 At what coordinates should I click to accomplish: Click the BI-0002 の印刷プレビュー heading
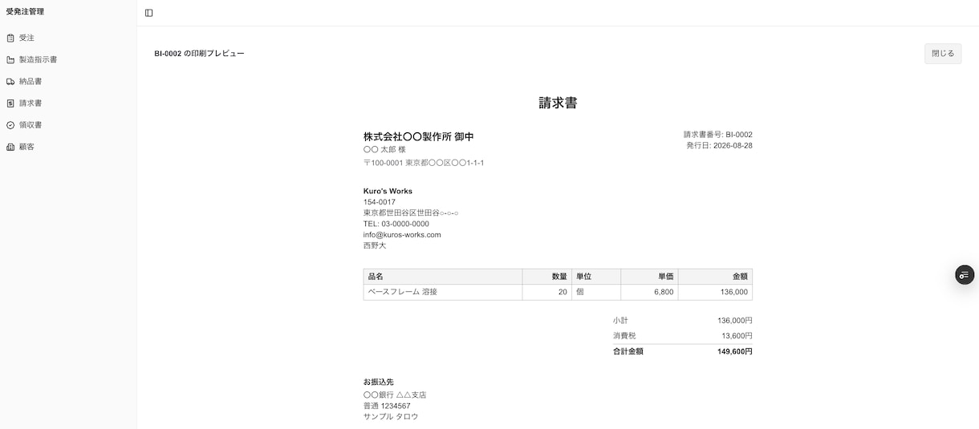click(199, 54)
